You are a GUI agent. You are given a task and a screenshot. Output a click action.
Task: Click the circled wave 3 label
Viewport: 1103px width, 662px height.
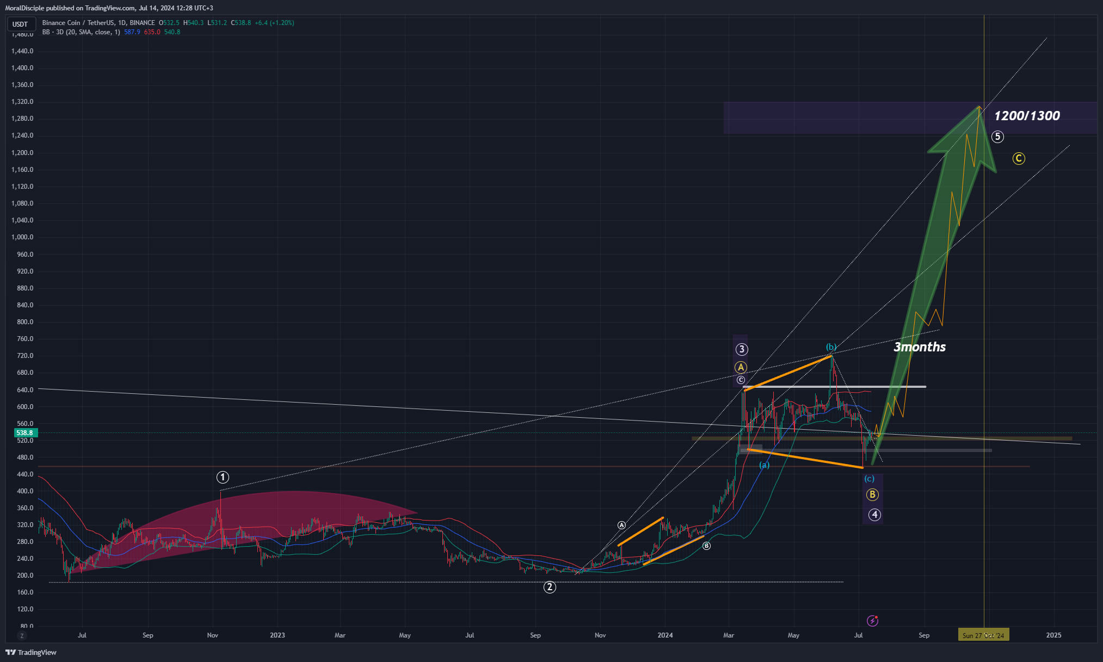pos(741,349)
